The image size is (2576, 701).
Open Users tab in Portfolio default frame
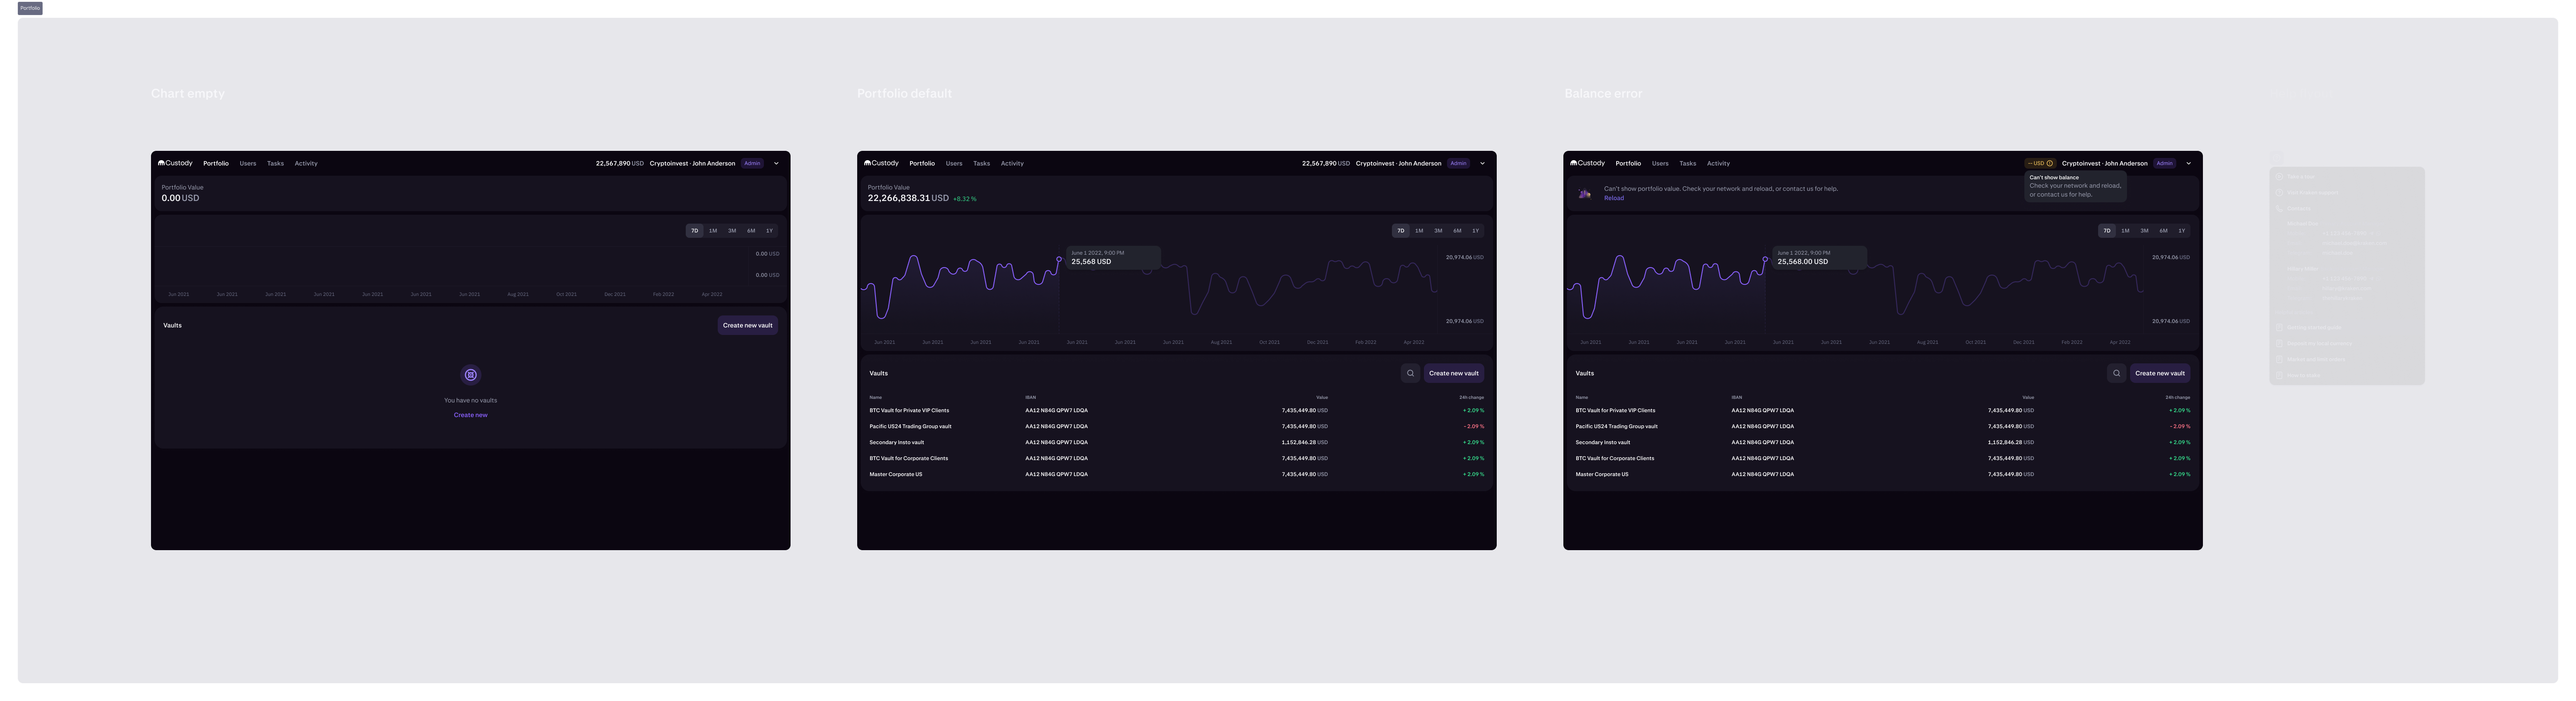coord(954,164)
